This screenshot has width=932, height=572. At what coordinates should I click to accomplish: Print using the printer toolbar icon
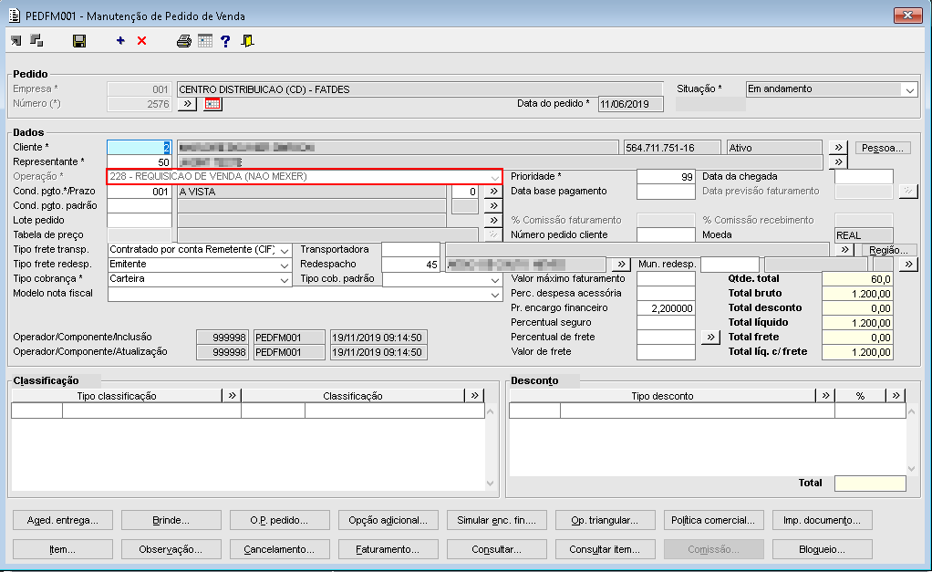coord(184,40)
